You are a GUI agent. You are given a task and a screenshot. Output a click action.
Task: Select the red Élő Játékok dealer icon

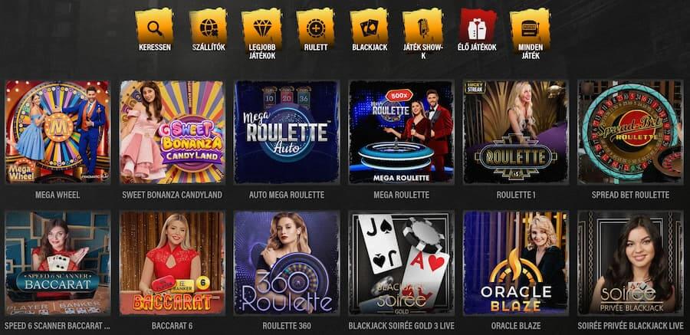coord(477,28)
